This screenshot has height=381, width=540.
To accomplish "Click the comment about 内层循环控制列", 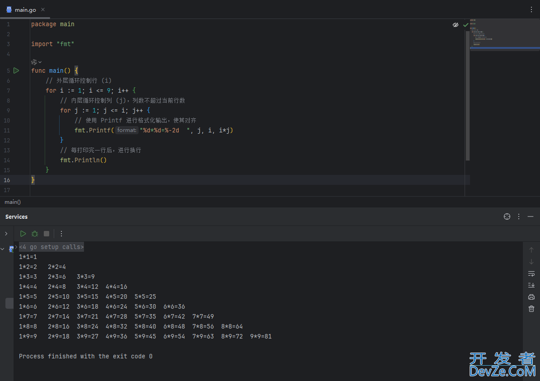I will pos(122,100).
